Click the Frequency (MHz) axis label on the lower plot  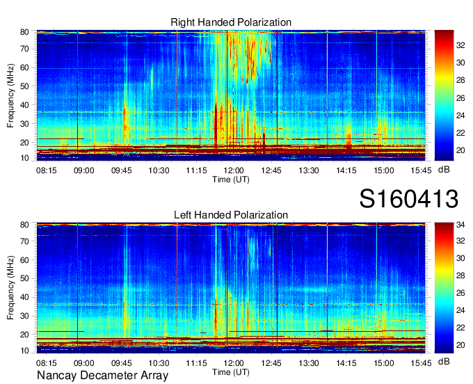[x=10, y=288]
